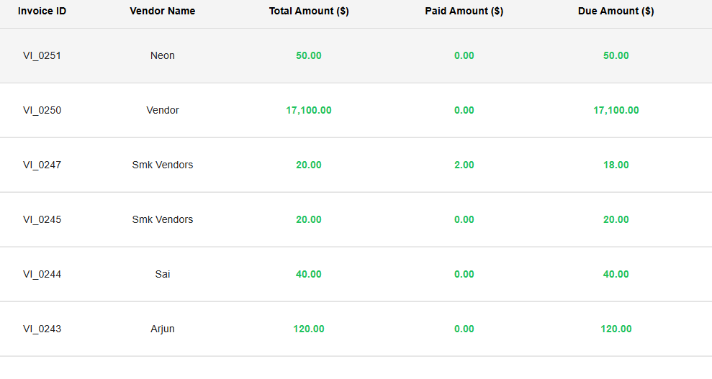Click invoice ID VI_0245
Screen dimensions: 712x379
(x=42, y=219)
